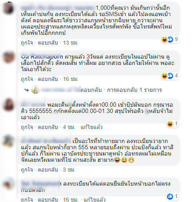Click the laughing reaction with 1 count

click(x=173, y=124)
